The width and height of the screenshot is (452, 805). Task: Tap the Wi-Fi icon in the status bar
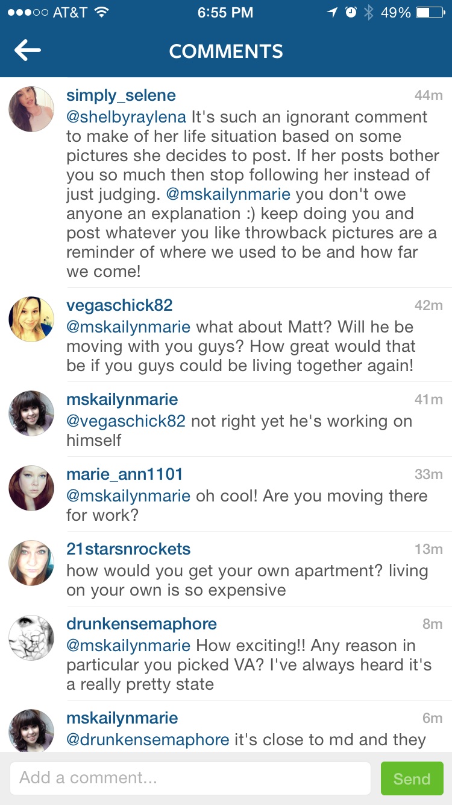point(101,13)
